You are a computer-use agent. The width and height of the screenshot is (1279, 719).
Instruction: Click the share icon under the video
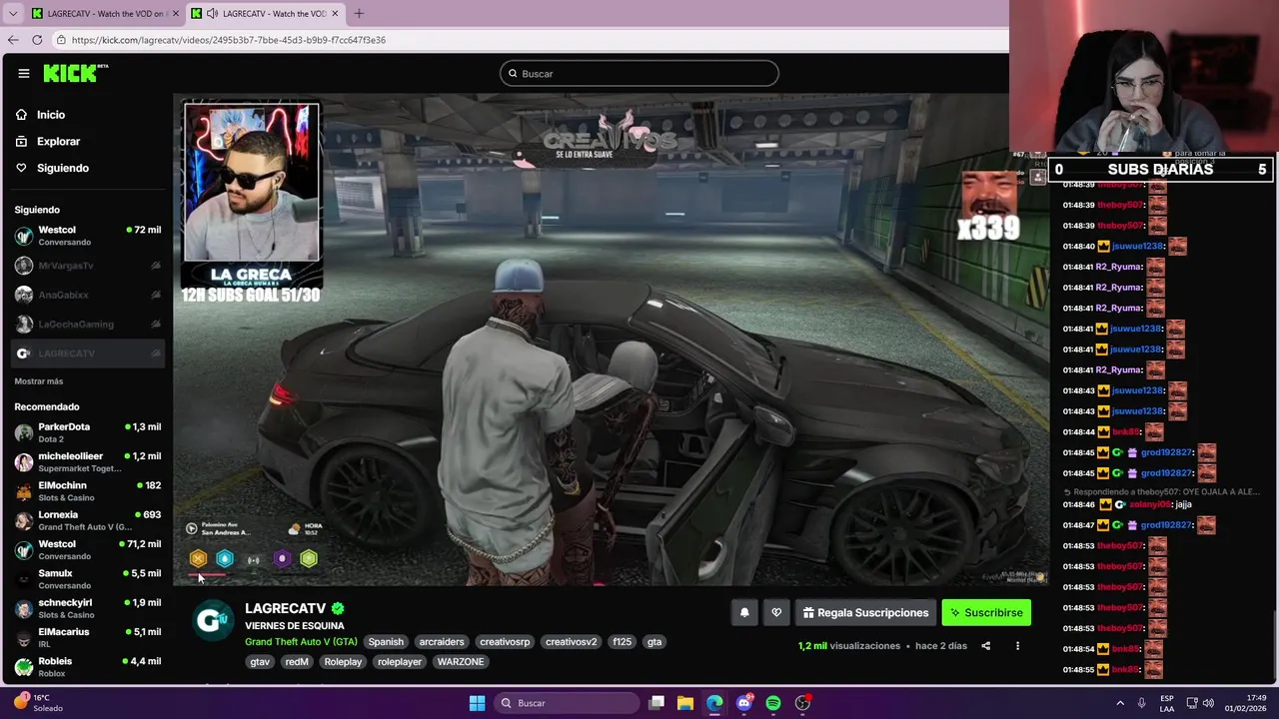click(985, 646)
